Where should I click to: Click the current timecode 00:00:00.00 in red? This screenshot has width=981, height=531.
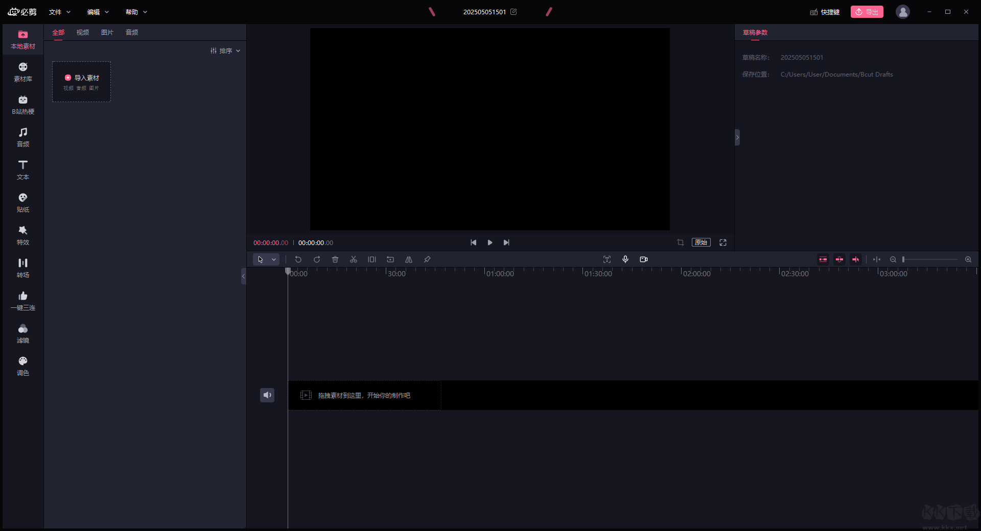pyautogui.click(x=271, y=243)
